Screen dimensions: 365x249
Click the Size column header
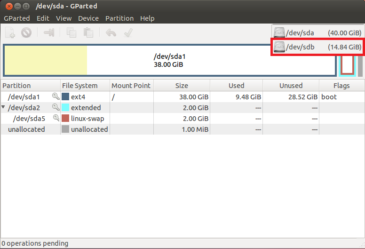tap(182, 86)
